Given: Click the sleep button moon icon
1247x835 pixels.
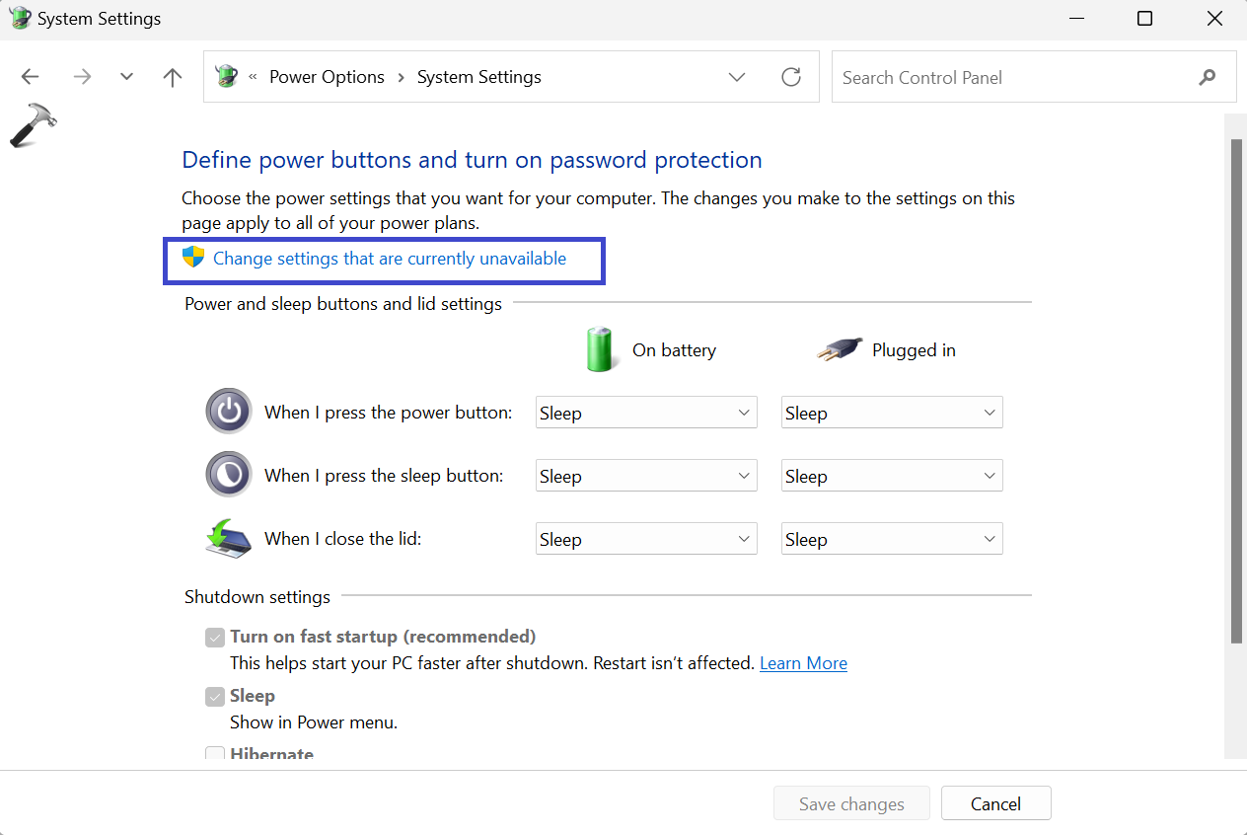Looking at the screenshot, I should [x=229, y=475].
